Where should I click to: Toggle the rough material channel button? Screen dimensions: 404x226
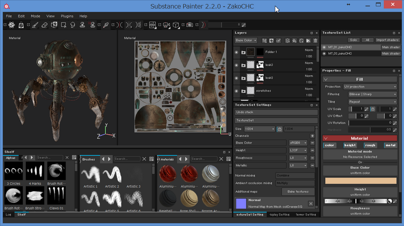click(x=370, y=145)
